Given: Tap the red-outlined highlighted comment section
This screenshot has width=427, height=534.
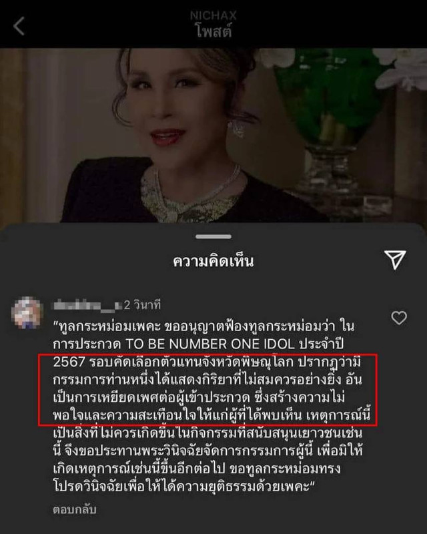Looking at the screenshot, I should (x=207, y=390).
